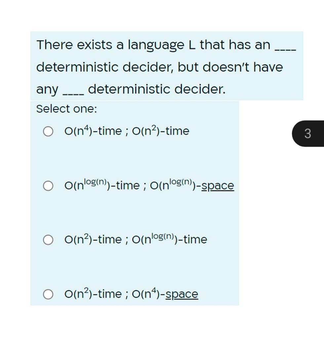Select the O(n⁴)-time ; O(n²)-time option

click(x=126, y=131)
